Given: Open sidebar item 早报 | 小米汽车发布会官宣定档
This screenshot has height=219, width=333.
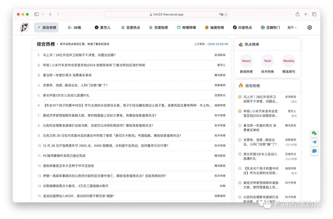Looking at the screenshot, I should coord(261,114).
